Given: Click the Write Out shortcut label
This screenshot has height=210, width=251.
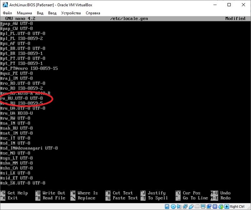Looking at the screenshot, I should (x=54, y=193).
